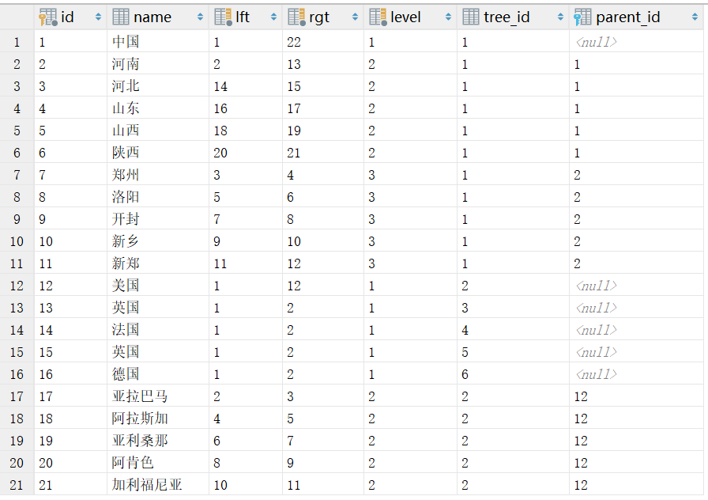This screenshot has height=500, width=708.
Task: Select lft value 18 in 山西 row
Action: pyautogui.click(x=245, y=131)
